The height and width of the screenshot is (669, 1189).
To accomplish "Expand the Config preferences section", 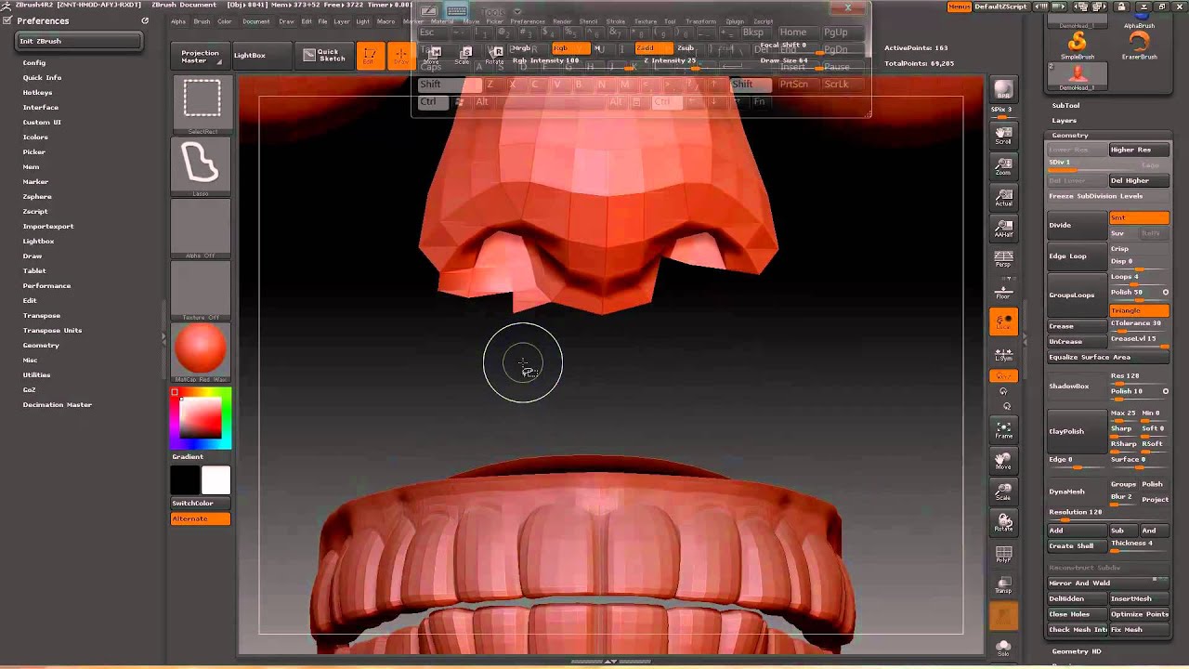I will click(34, 62).
